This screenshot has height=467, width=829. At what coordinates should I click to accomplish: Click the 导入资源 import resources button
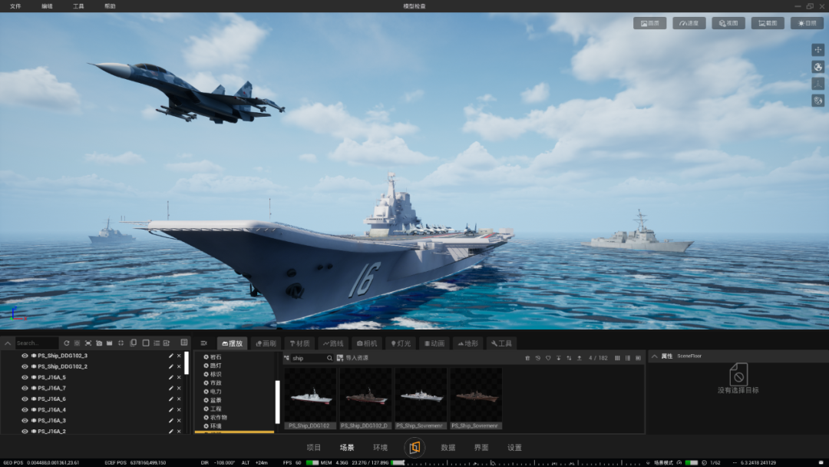[x=352, y=358]
